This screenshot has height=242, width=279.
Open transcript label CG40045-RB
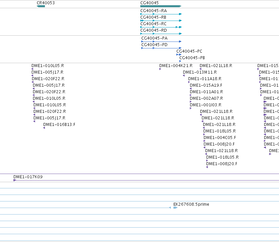(153, 17)
